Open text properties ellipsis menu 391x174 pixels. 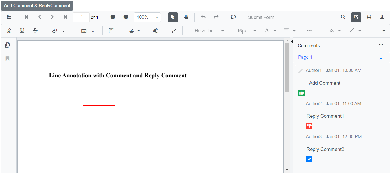pyautogui.click(x=309, y=31)
